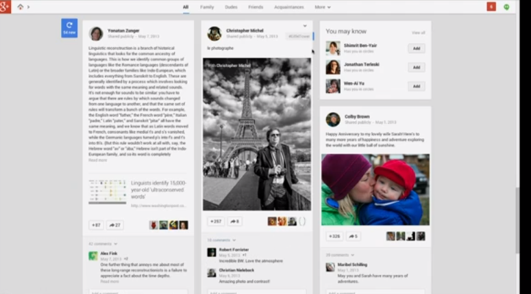The image size is (531, 294).
Task: Click Christian Nielebock's commenter name
Action: tap(236, 270)
